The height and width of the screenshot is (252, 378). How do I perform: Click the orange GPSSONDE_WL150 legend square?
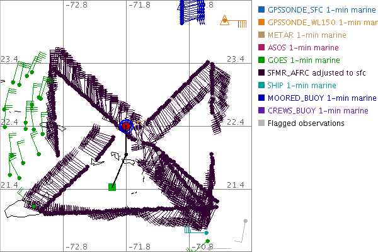point(261,23)
